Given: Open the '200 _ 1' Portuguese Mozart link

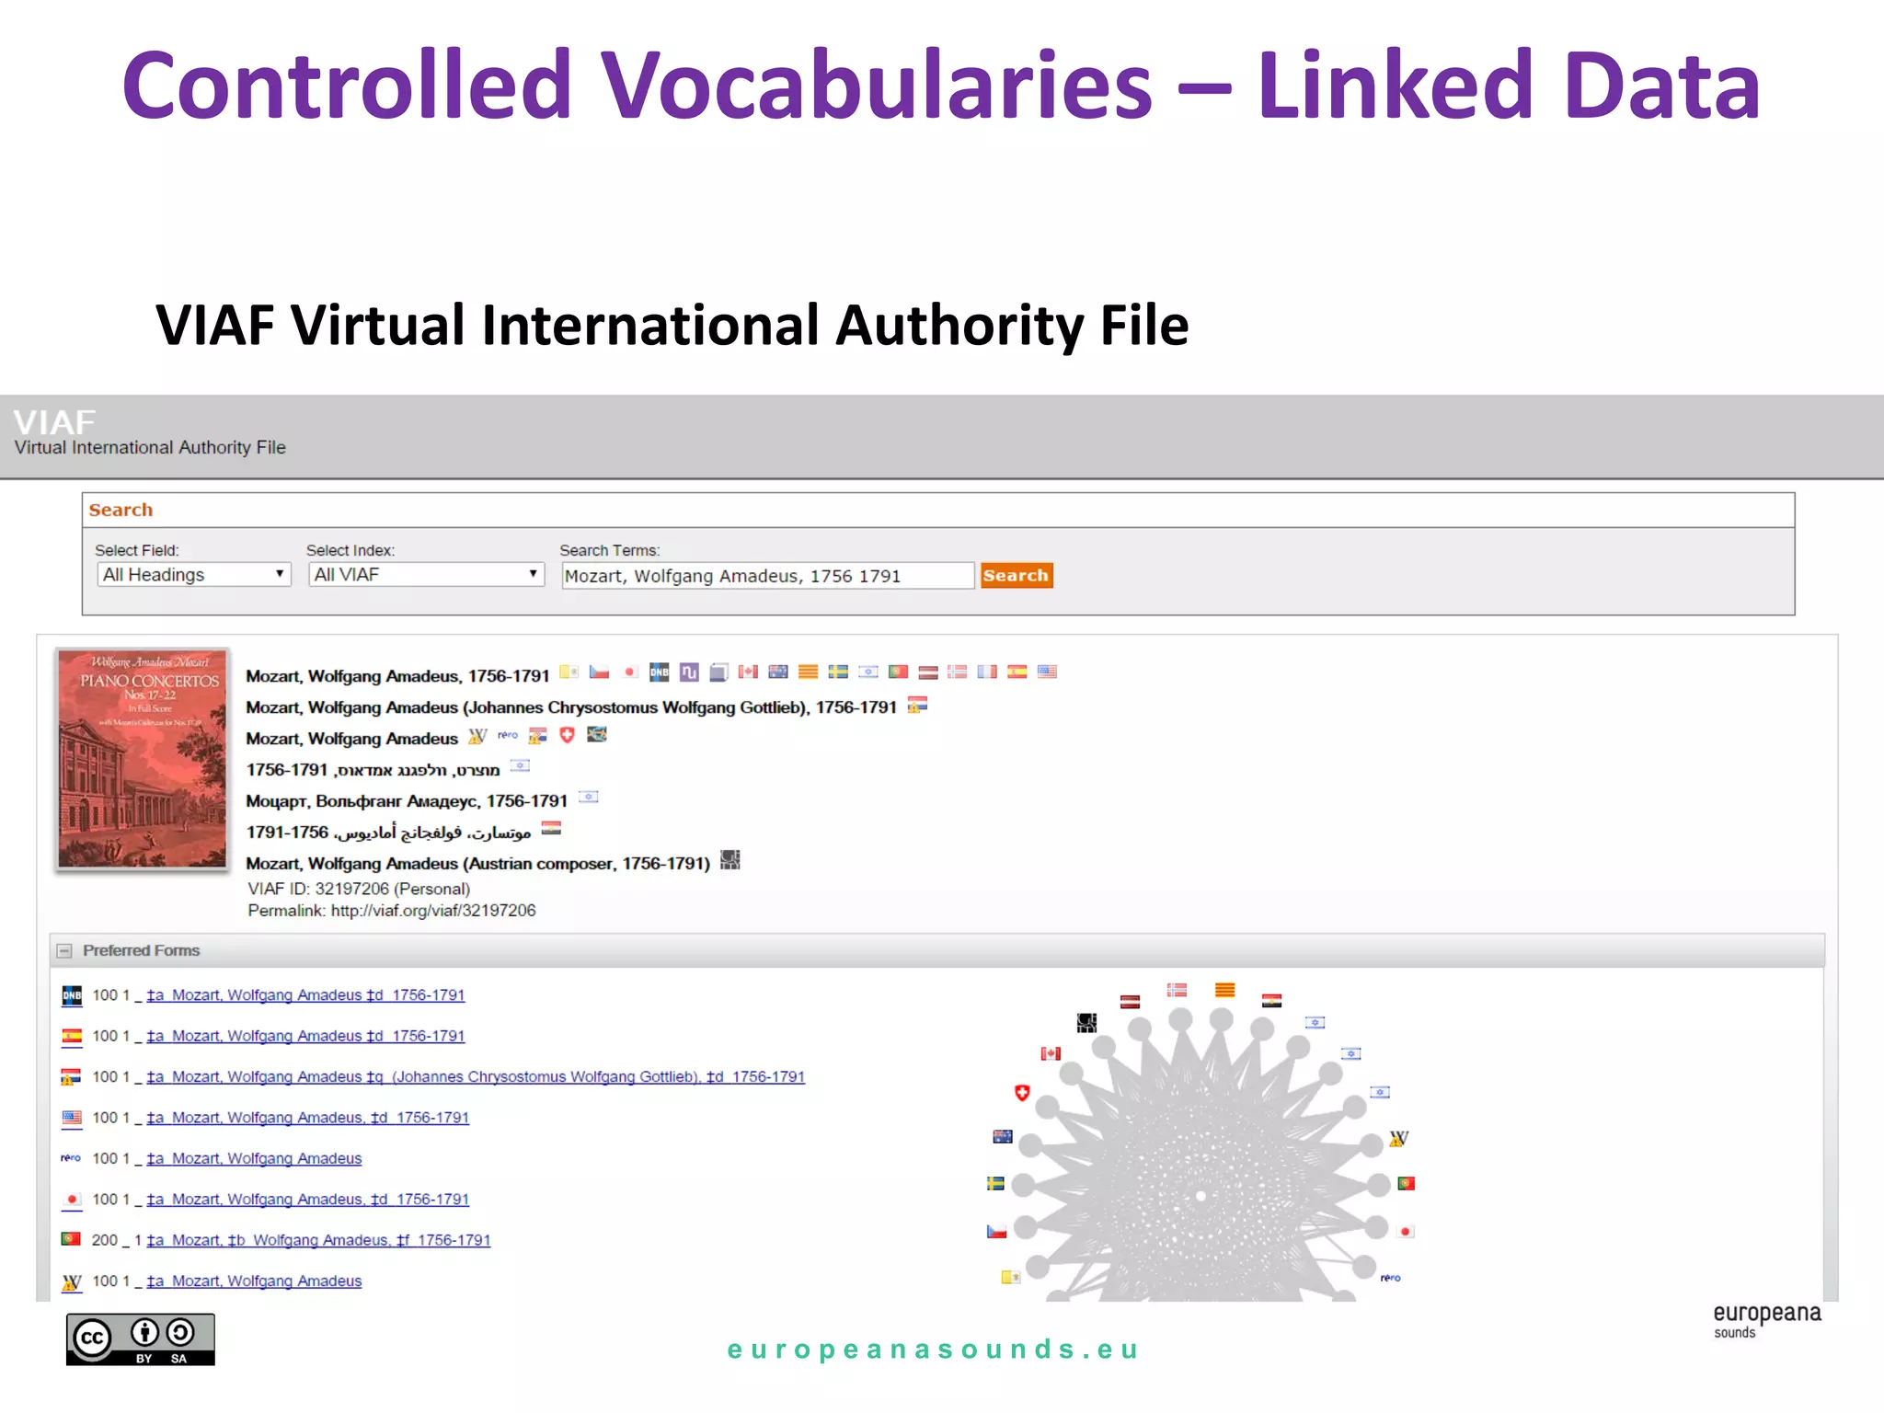Looking at the screenshot, I should point(318,1240).
